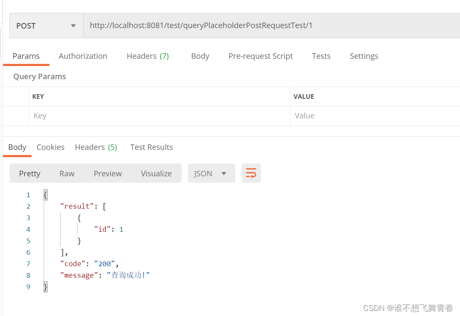This screenshot has width=460, height=316.
Task: Click the request URL field
Action: (x=272, y=26)
